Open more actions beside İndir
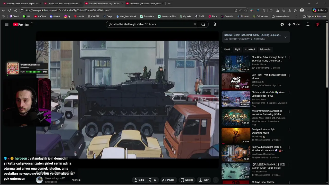 [x=216, y=180]
